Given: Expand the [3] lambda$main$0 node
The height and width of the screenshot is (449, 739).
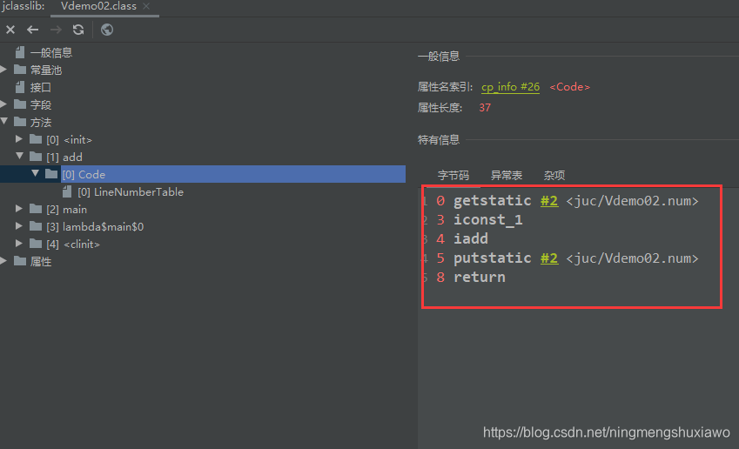Looking at the screenshot, I should (x=19, y=226).
